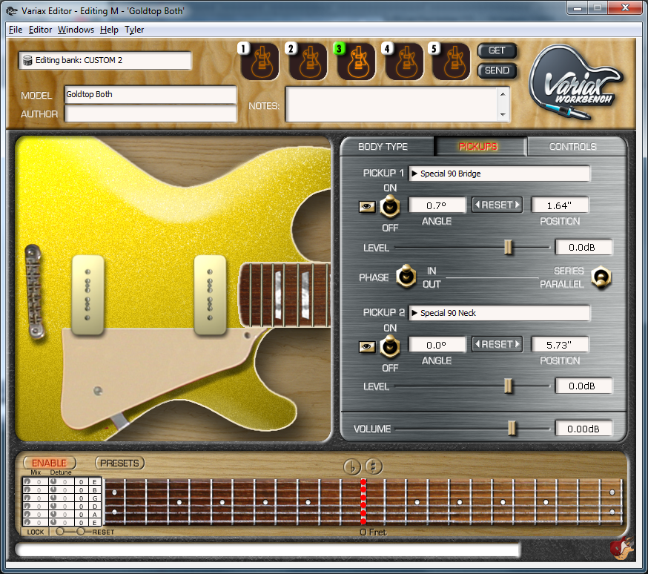Switch to the PICKUPS tab
This screenshot has width=648, height=574.
tap(480, 147)
